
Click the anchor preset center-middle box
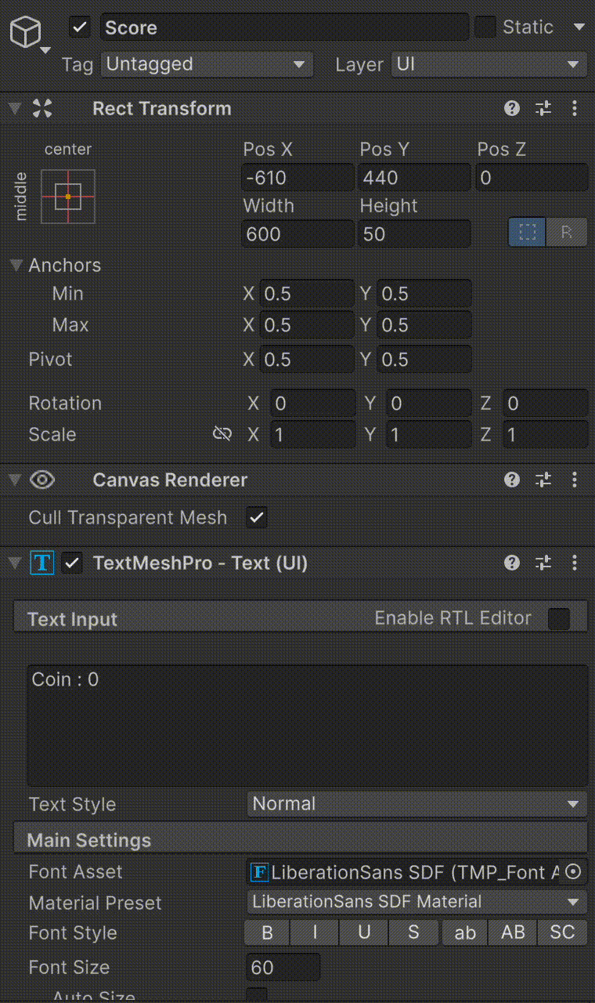pos(68,196)
